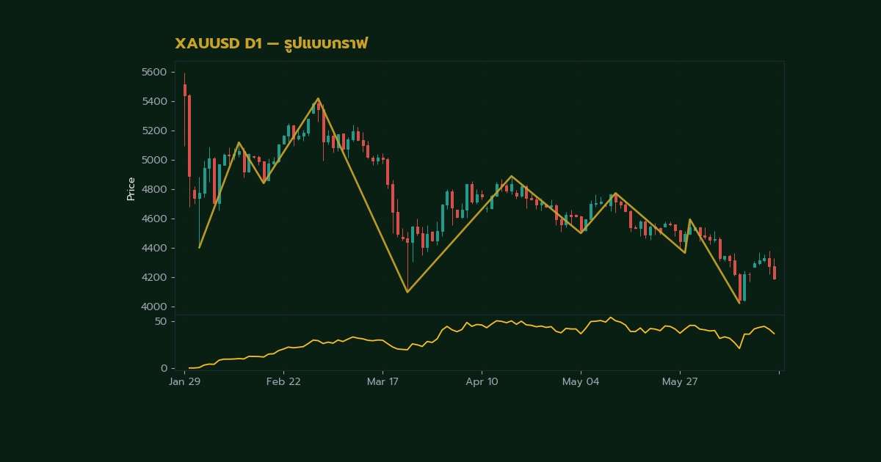Image resolution: width=881 pixels, height=462 pixels.
Task: Click the 5600 price axis label
Action: pyautogui.click(x=154, y=72)
